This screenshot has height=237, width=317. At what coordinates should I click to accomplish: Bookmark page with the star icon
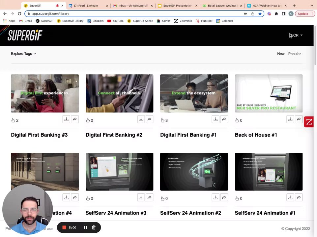click(260, 14)
